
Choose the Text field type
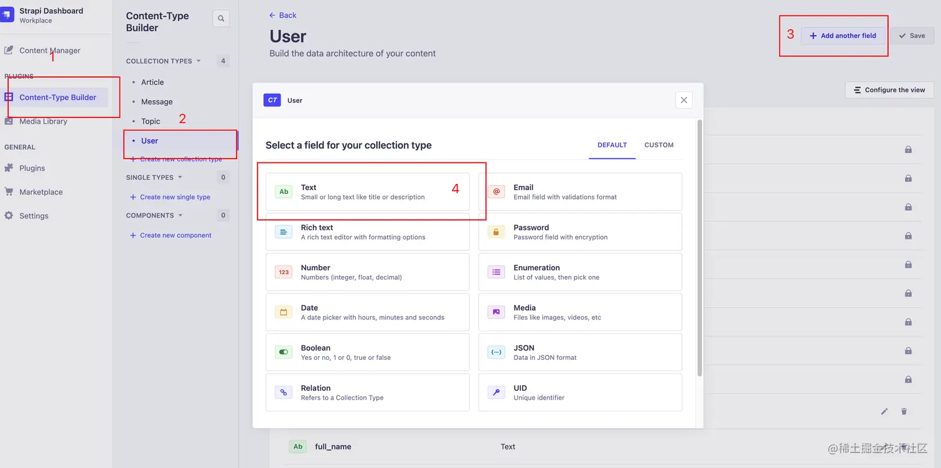[x=367, y=191]
